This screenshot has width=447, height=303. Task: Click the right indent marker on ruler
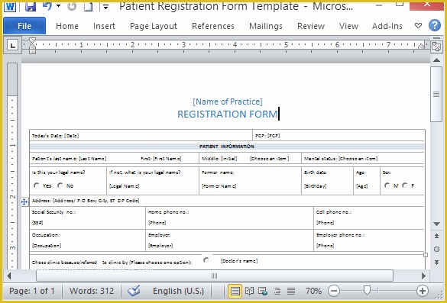click(421, 46)
